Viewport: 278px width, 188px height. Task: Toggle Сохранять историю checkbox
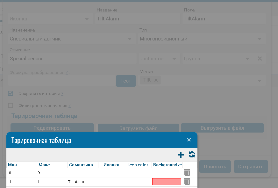[11, 94]
